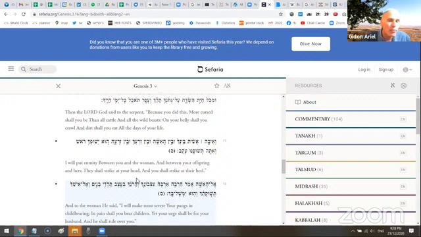Open the Passwords bookmark
421x237 pixels.
[x=200, y=23]
